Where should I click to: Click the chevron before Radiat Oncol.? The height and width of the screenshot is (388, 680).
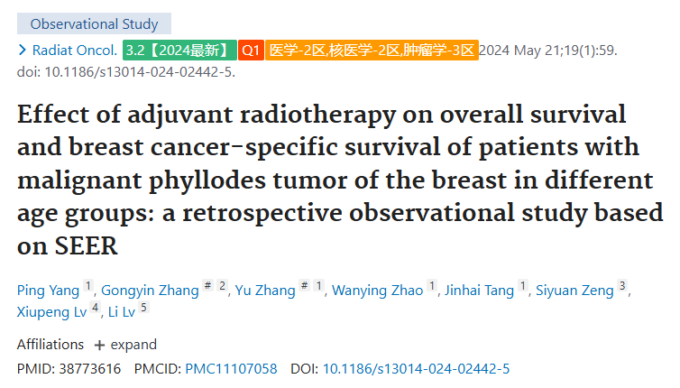point(23,51)
